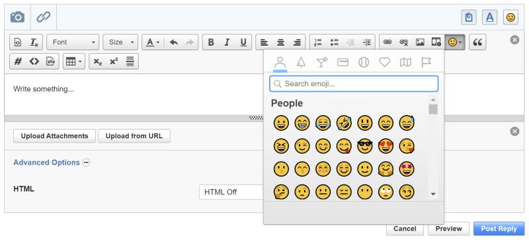Align text left
This screenshot has height=240, width=529.
(x=264, y=42)
